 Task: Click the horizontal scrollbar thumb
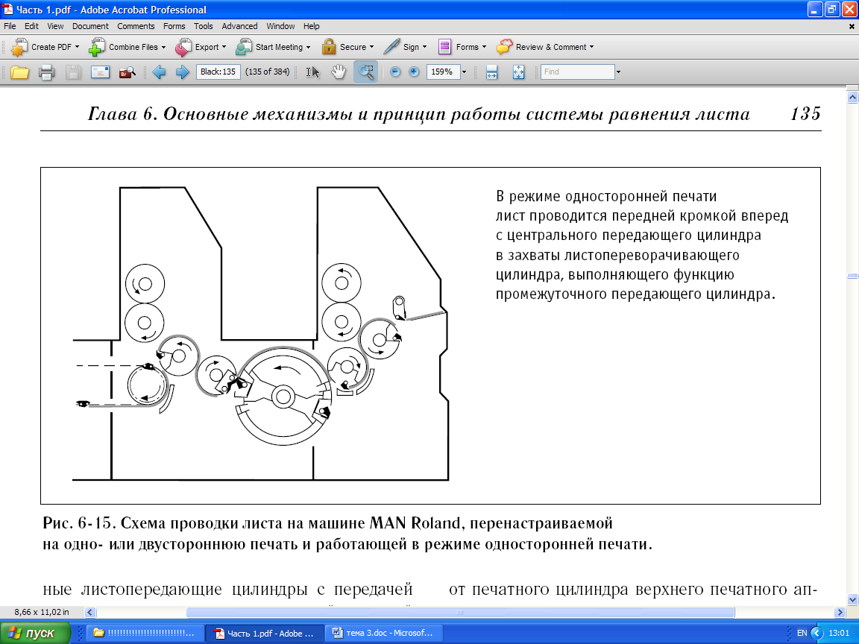point(460,612)
